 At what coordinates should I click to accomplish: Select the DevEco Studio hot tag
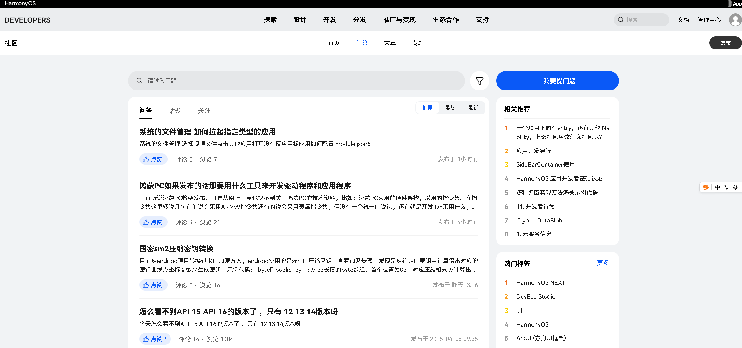point(536,297)
